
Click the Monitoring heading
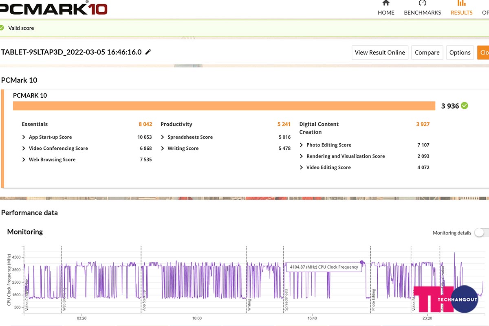[25, 232]
